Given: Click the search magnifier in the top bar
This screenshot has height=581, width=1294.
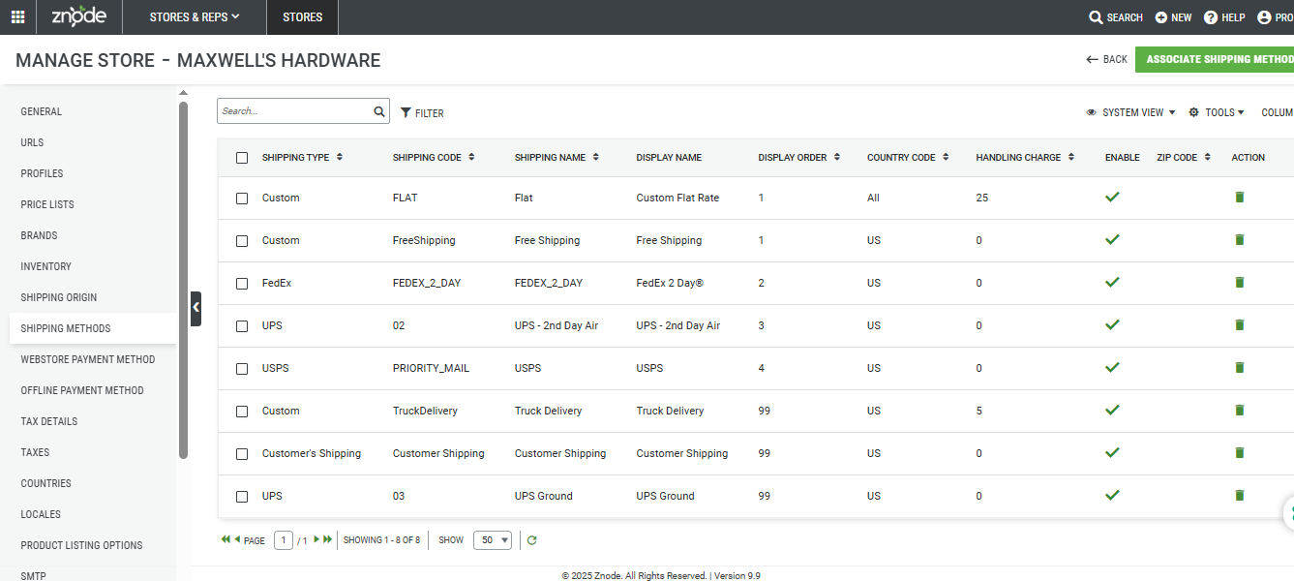Looking at the screenshot, I should (x=1096, y=17).
